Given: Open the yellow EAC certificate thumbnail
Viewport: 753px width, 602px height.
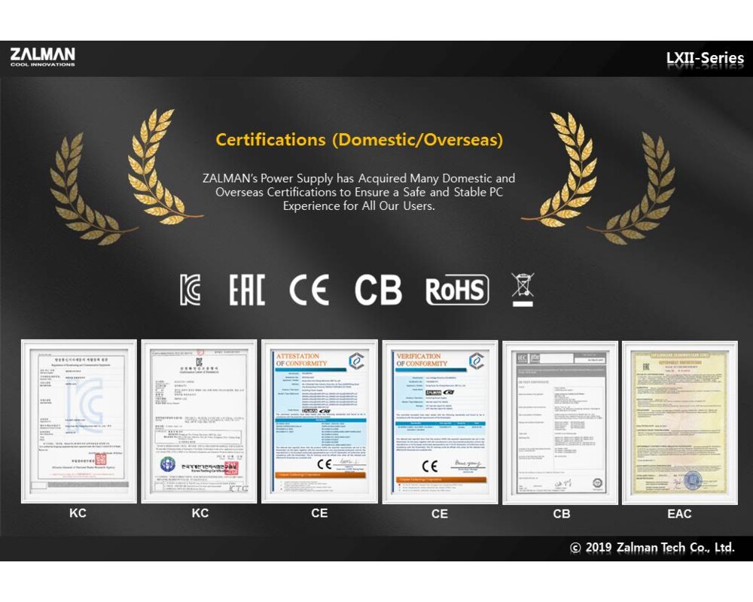Looking at the screenshot, I should (x=679, y=421).
